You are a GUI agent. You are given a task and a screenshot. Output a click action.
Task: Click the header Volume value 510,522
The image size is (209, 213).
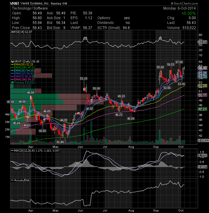click(x=189, y=28)
